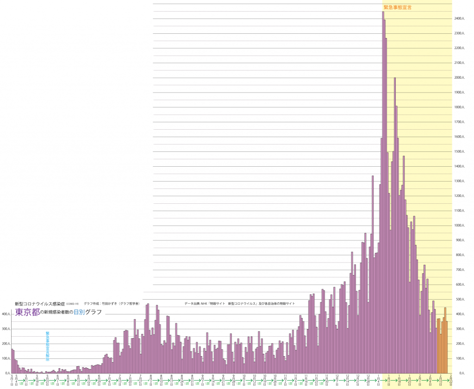This screenshot has width=474, height=389.
Task: Select the 1月4日 date on the x-axis
Action: coord(379,379)
